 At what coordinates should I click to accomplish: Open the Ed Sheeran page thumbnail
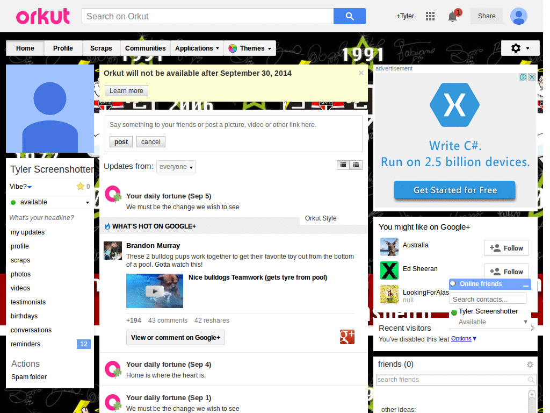389,270
